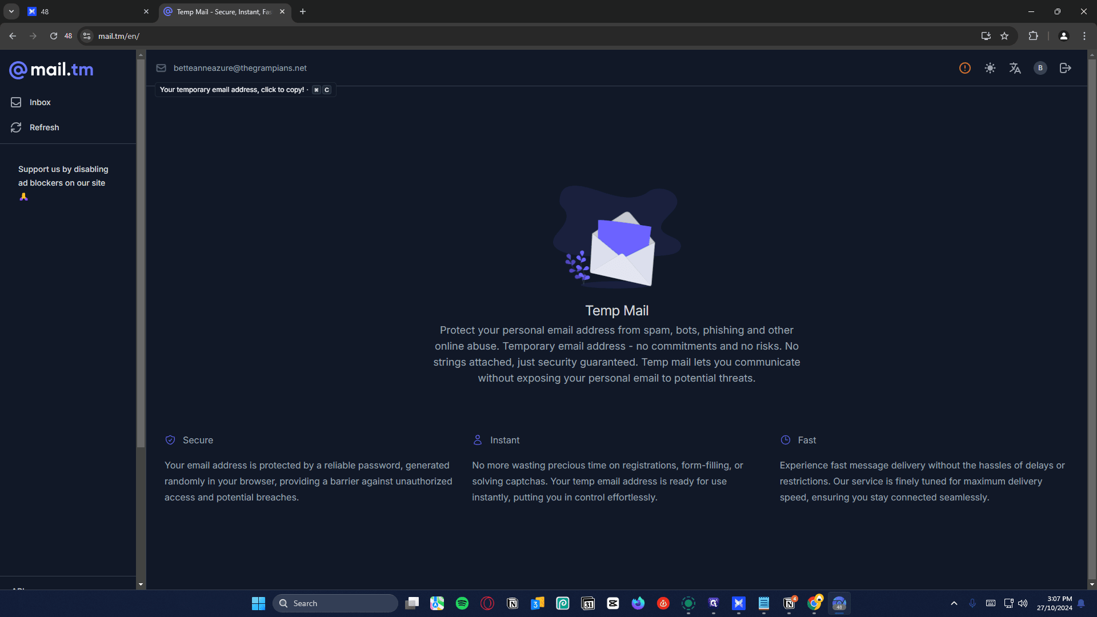
Task: Bookmark this page with the star icon
Action: tap(1004, 36)
